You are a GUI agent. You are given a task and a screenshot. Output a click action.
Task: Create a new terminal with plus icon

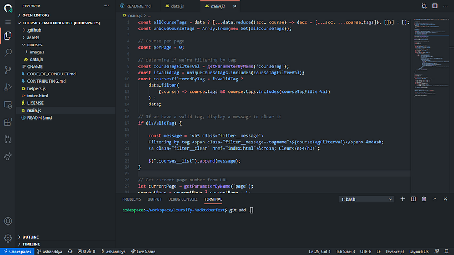click(x=402, y=199)
